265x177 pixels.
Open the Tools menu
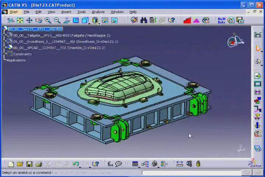point(81,12)
